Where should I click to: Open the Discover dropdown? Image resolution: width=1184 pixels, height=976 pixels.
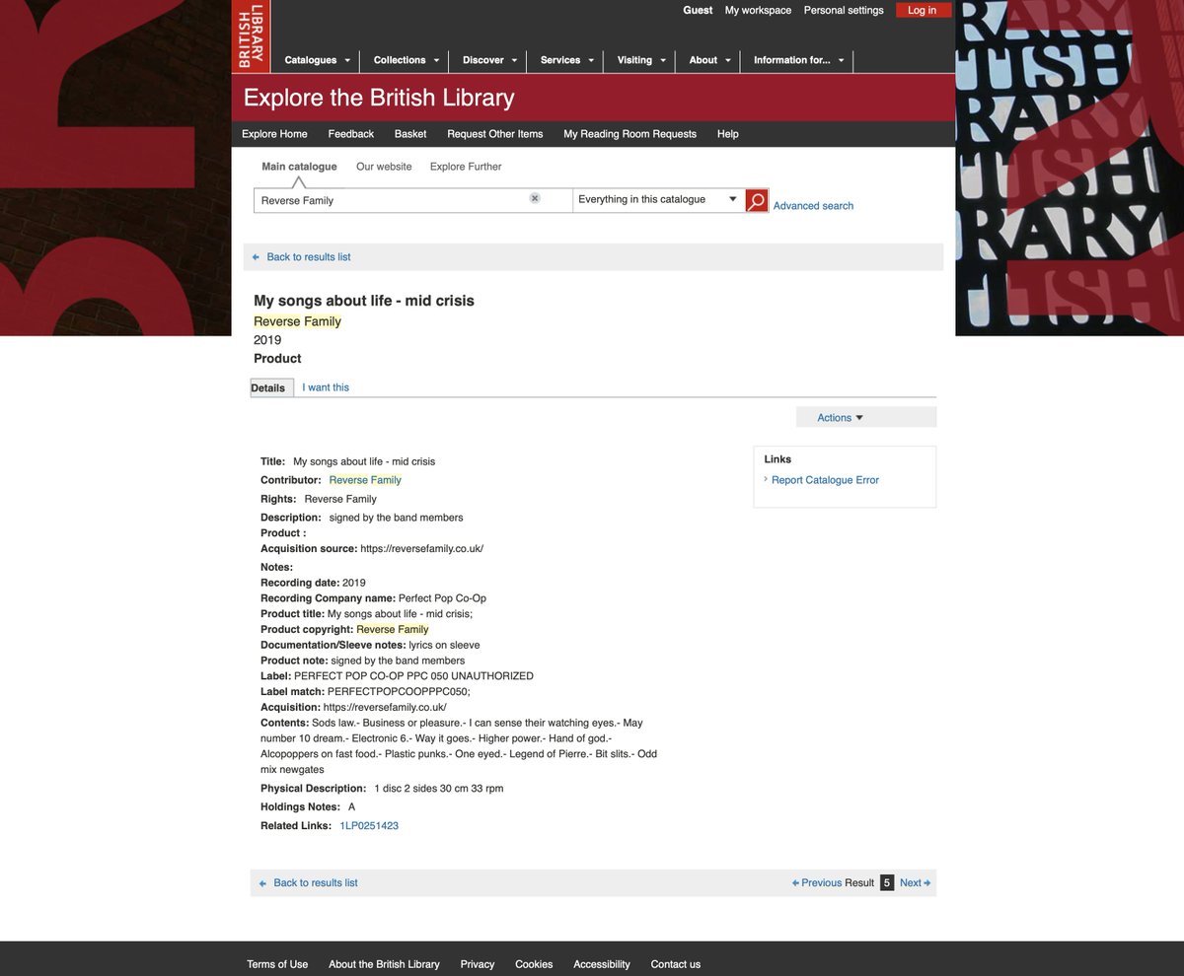(488, 60)
